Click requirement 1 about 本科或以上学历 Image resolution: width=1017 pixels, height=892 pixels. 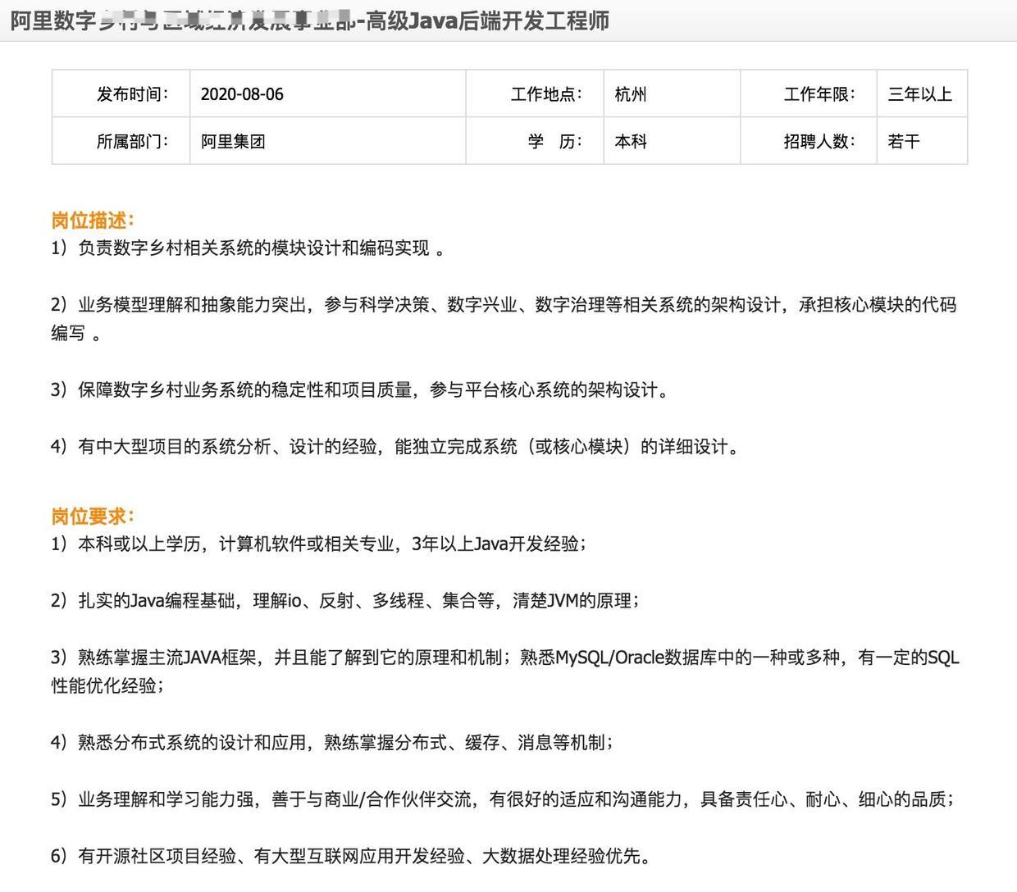319,544
